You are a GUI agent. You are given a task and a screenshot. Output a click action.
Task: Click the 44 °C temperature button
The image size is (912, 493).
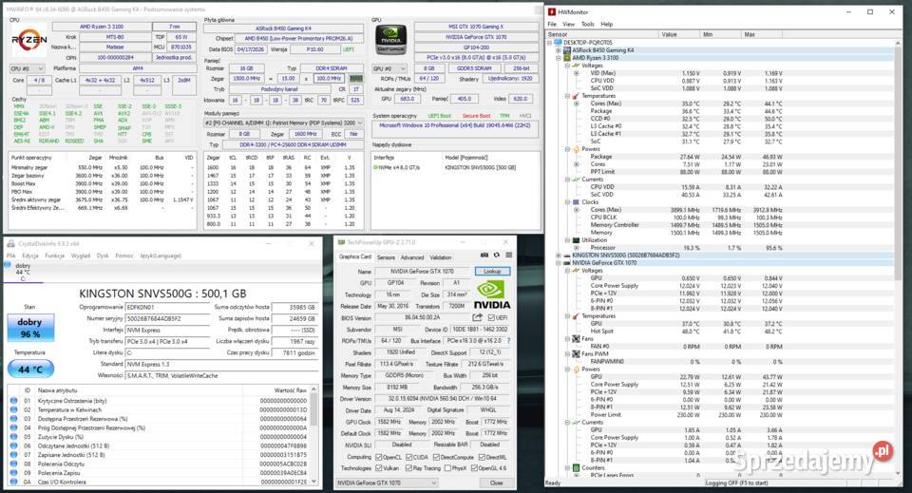point(30,370)
